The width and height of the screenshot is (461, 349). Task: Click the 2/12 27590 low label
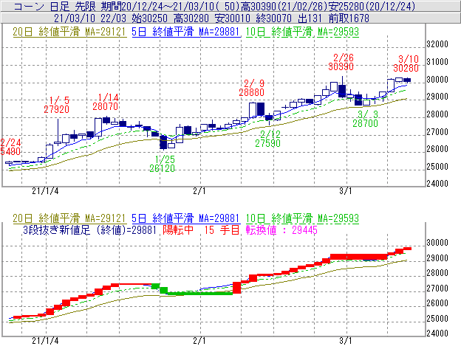click(x=268, y=139)
